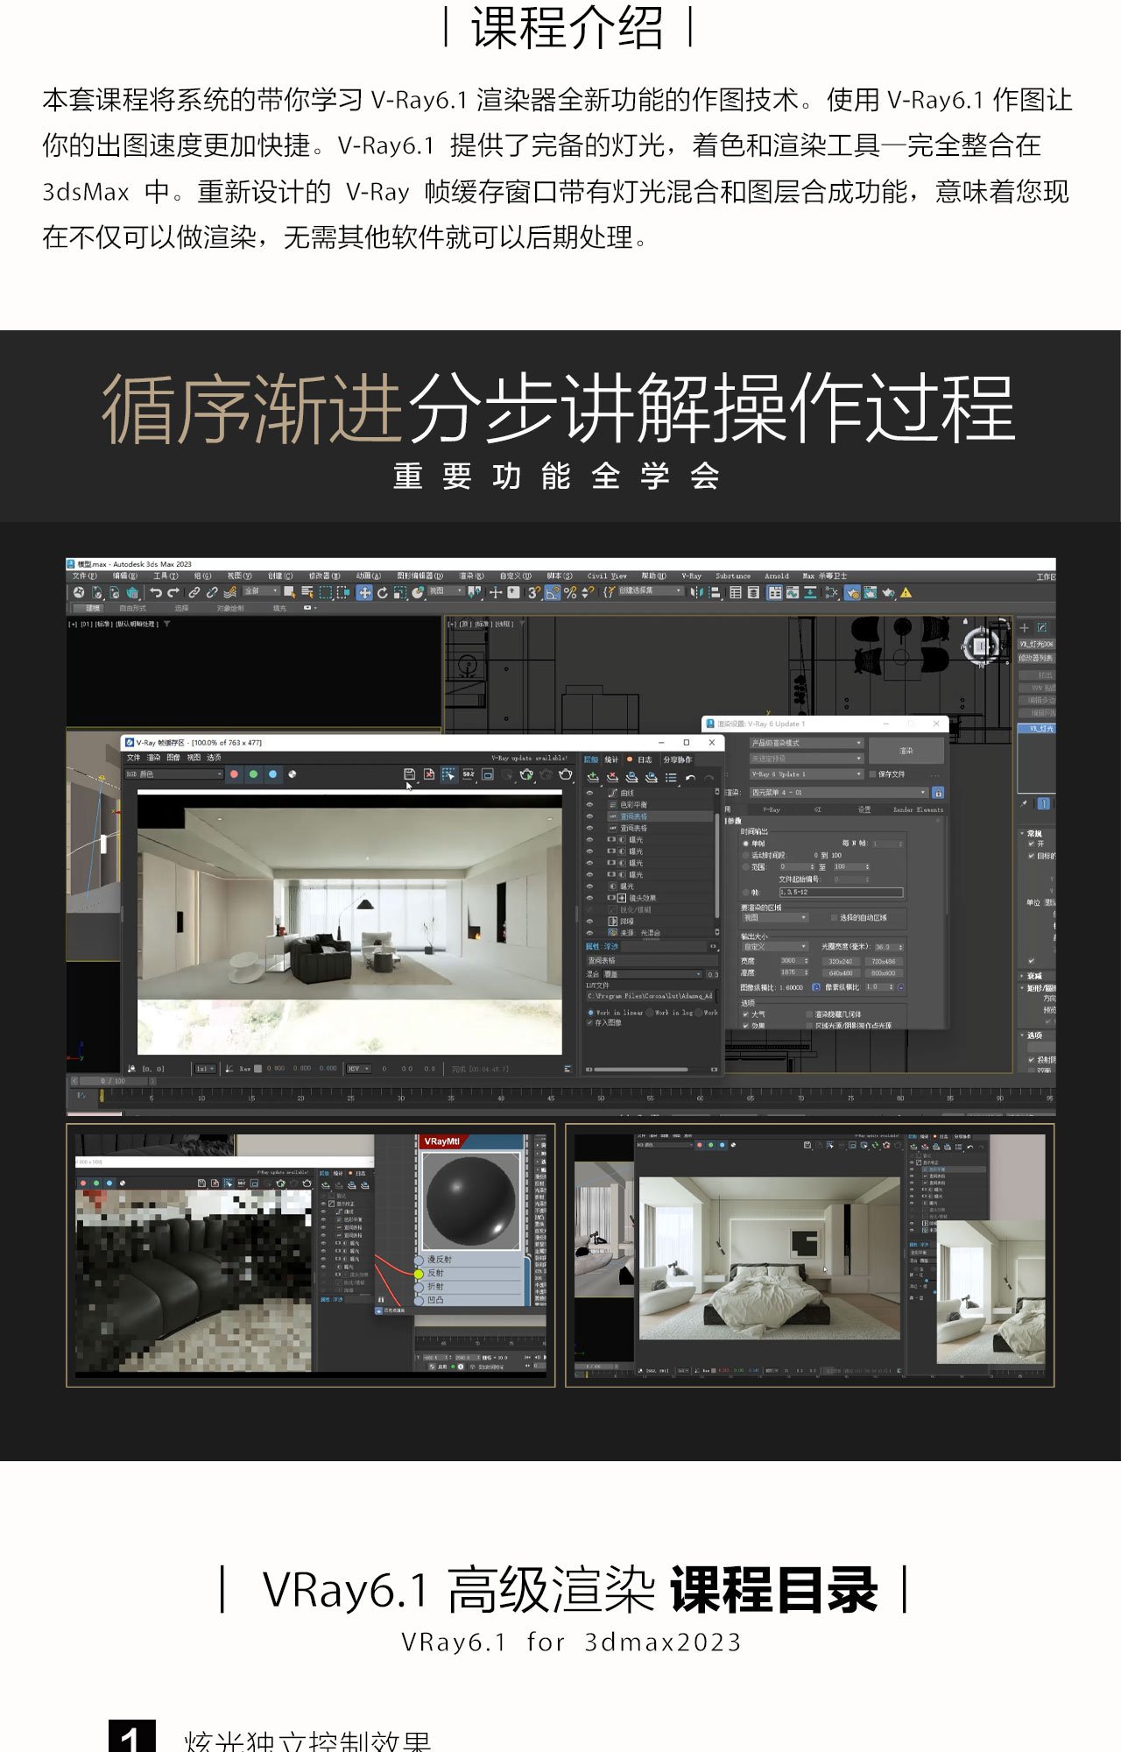The height and width of the screenshot is (1752, 1121).
Task: Select the 范围 radio button
Action: pos(745,867)
